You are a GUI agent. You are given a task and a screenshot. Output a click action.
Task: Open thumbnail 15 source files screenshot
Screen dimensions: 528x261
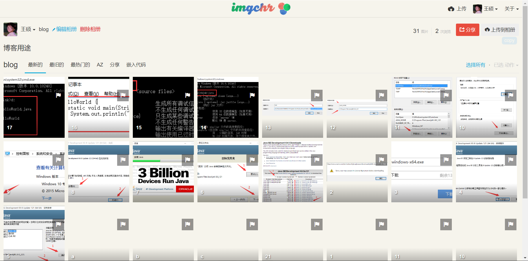[163, 107]
